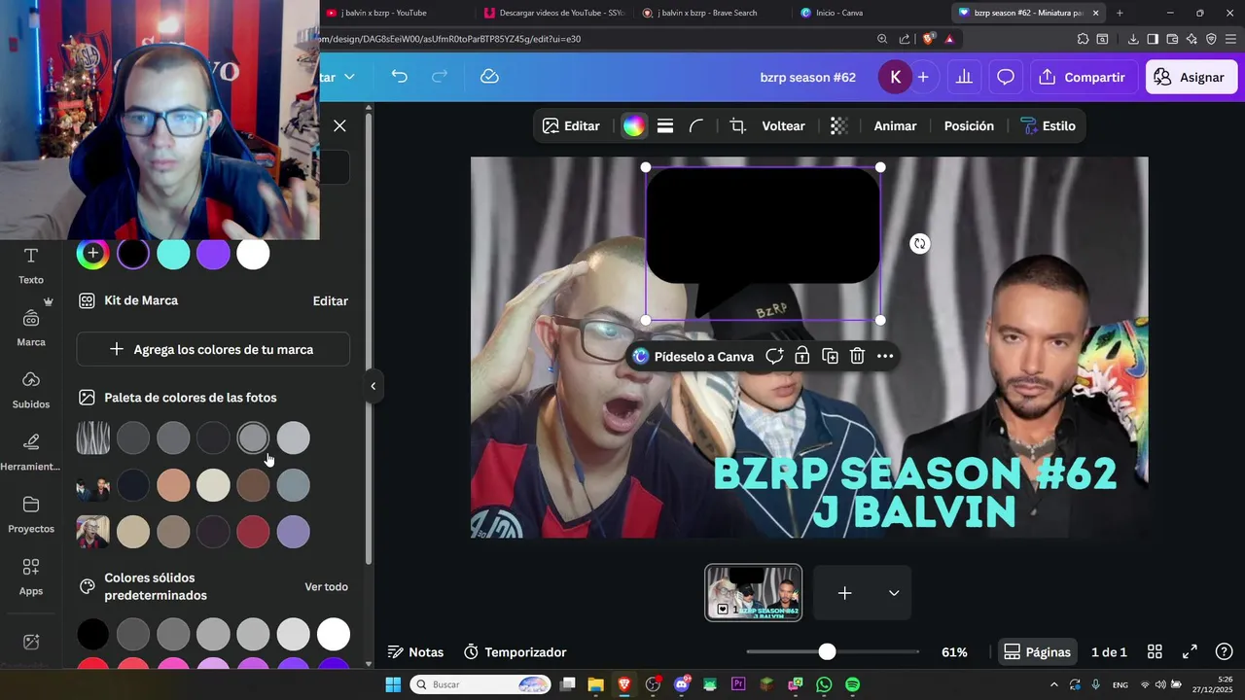The height and width of the screenshot is (700, 1245).
Task: Open the Marca sidebar section
Action: (31, 328)
